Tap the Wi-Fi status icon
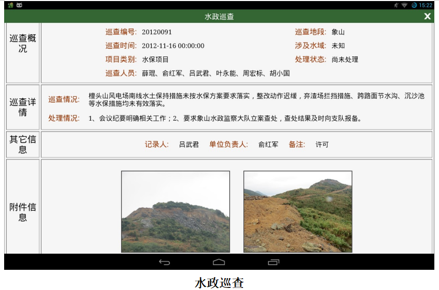Image resolution: width=439 pixels, height=290 pixels. click(404, 5)
